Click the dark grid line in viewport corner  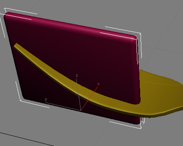tap(27, 139)
